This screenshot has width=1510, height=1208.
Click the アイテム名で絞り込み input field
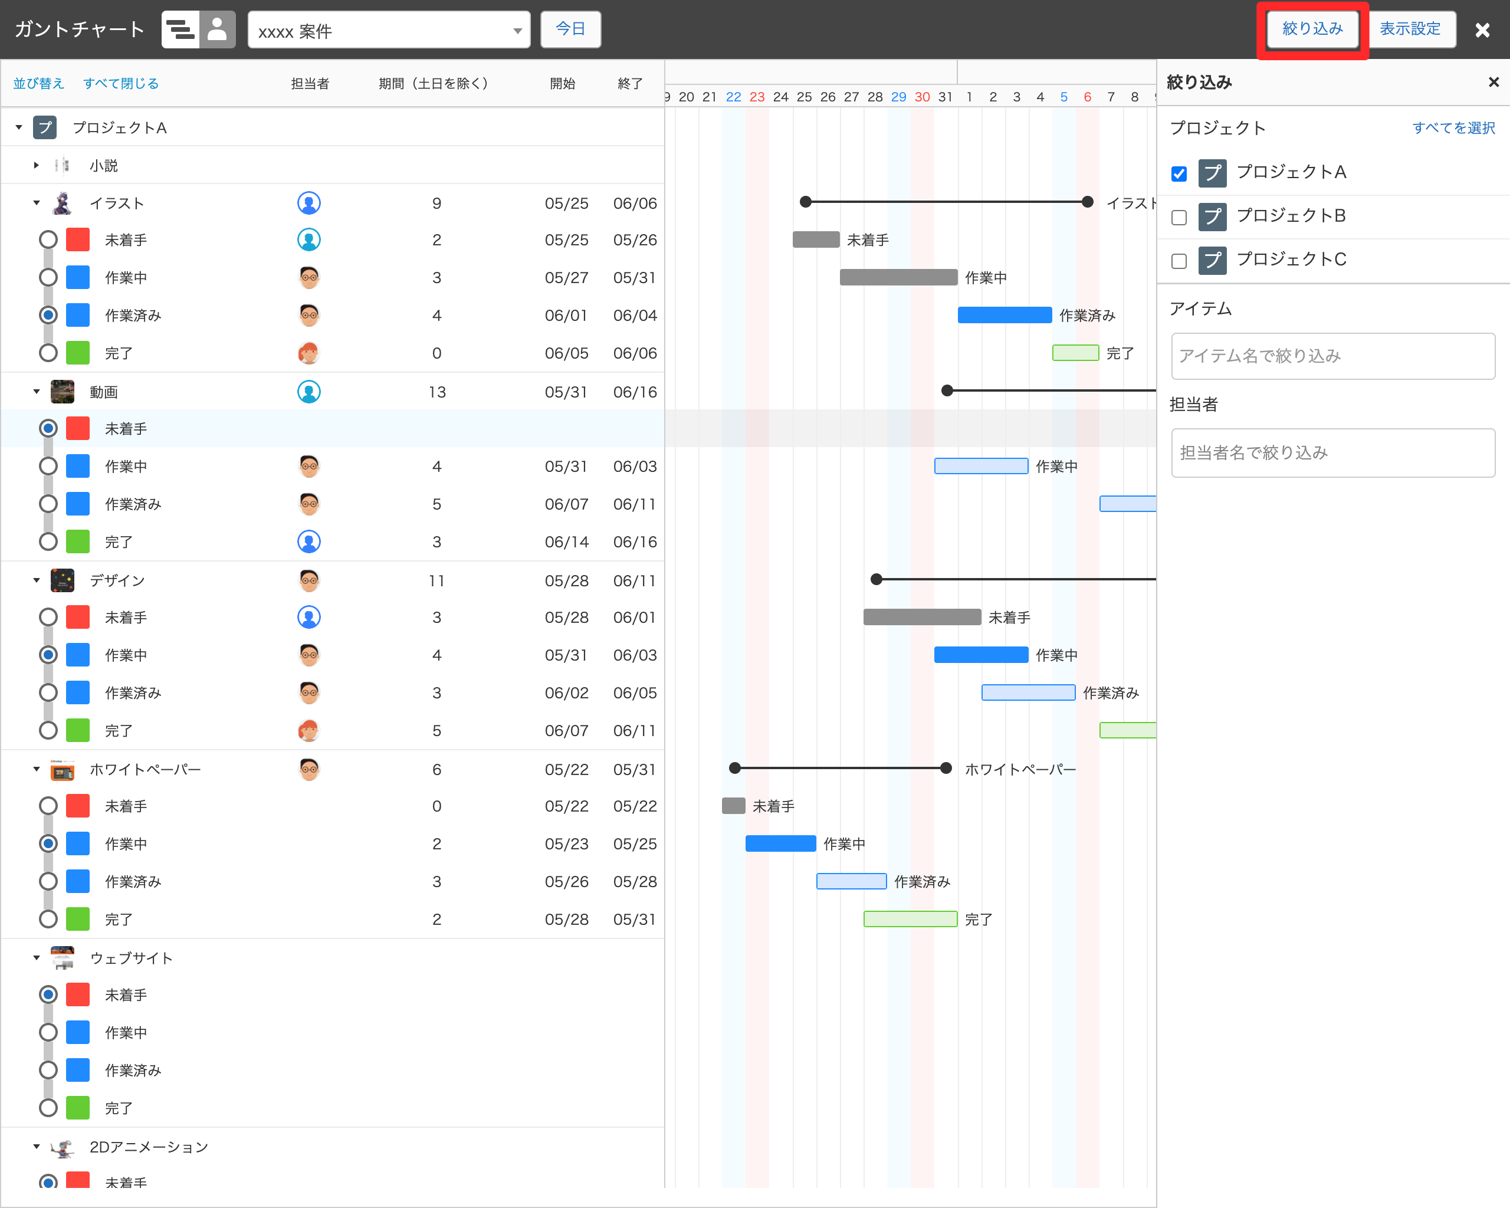(1333, 356)
